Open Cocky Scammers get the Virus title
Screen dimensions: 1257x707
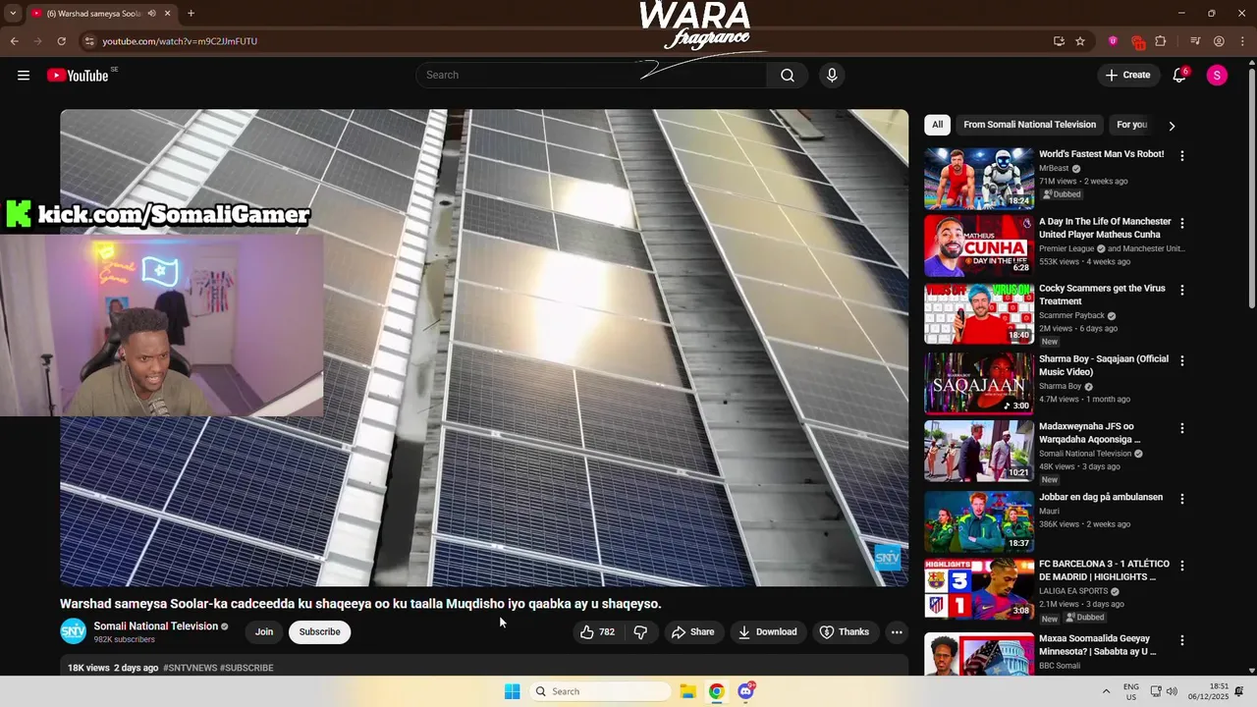pos(1102,295)
